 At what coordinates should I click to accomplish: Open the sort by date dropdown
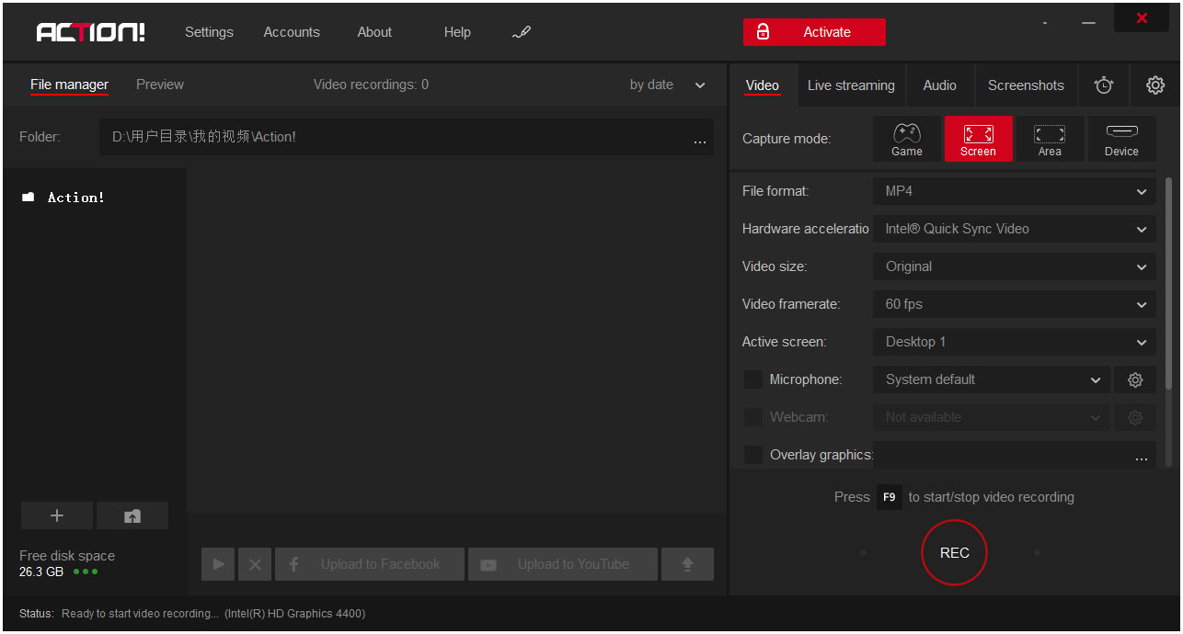point(667,85)
